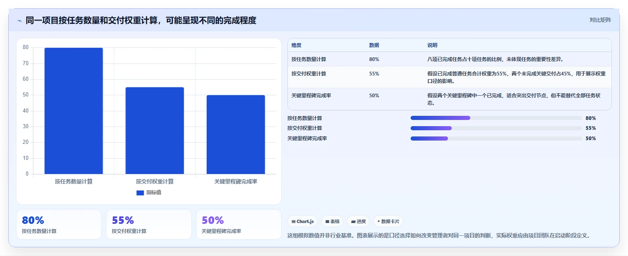Click the 进度 tag chip
This screenshot has height=256, width=628.
tap(358, 221)
